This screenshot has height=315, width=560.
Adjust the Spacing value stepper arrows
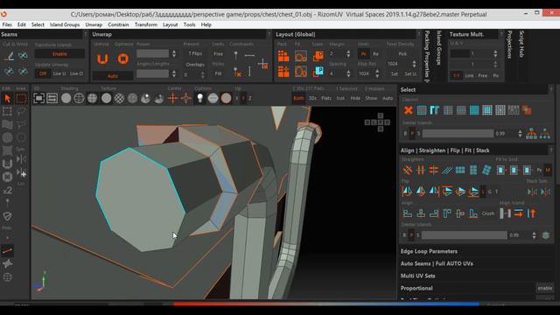tap(348, 73)
